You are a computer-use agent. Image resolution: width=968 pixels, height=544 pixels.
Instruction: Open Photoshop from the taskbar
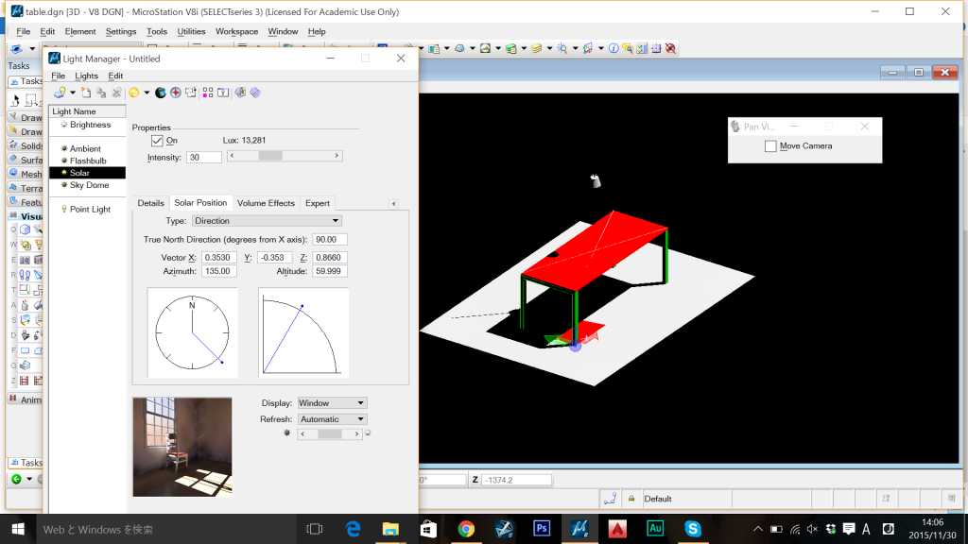(x=543, y=529)
